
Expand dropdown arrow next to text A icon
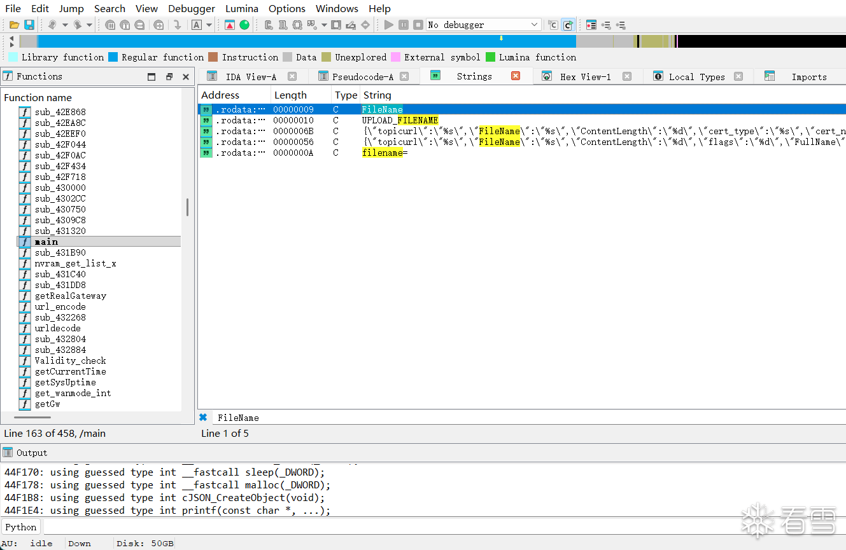209,25
